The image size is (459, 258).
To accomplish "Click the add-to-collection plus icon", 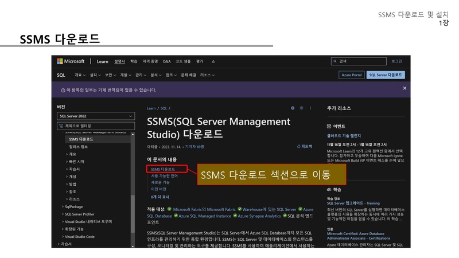I will (x=301, y=108).
